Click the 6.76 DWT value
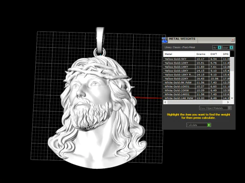Screen dimensions: 245x183 point(213,63)
